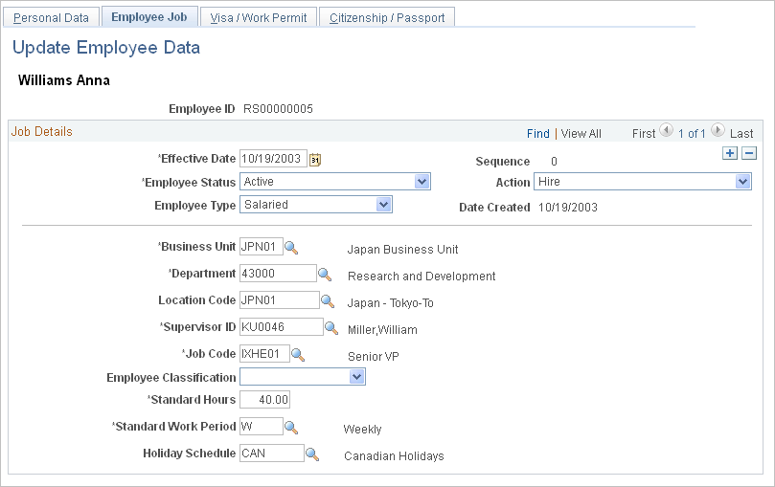Show next row arrow in Job Details
The height and width of the screenshot is (487, 775).
point(718,131)
